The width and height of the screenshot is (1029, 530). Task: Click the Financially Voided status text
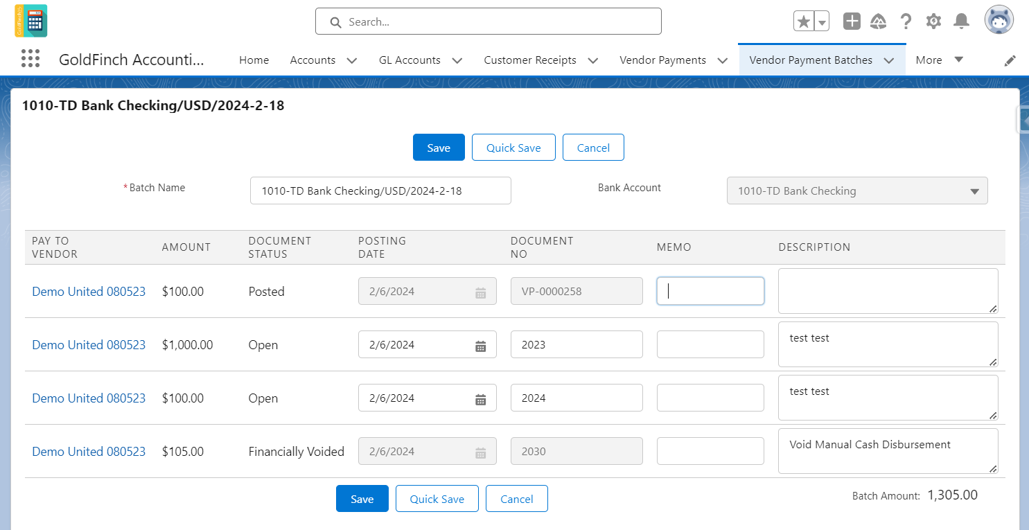(297, 452)
